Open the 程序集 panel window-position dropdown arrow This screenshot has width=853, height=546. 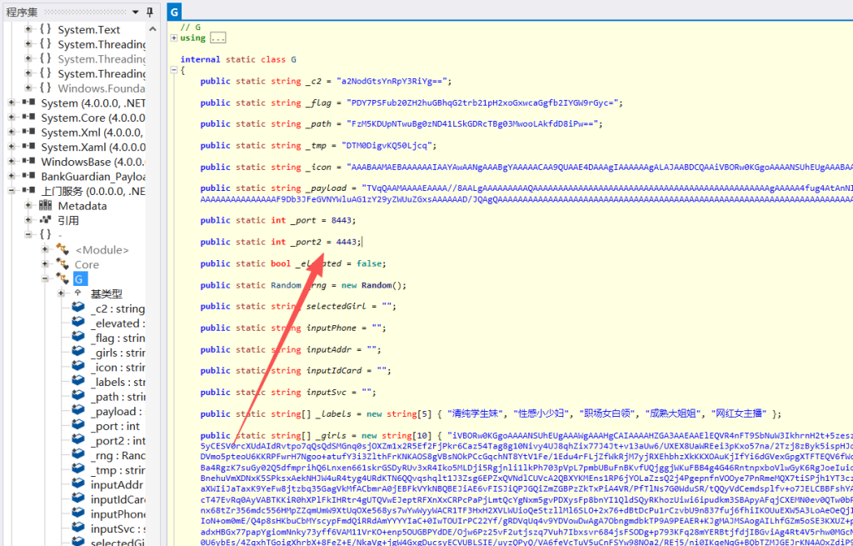click(x=136, y=12)
